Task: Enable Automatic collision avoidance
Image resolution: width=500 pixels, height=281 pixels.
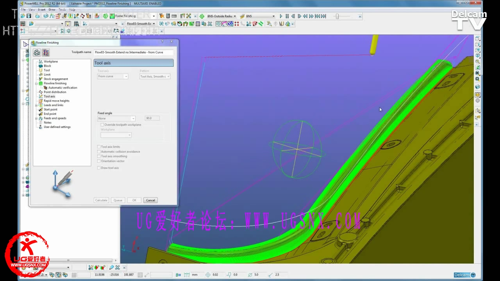Action: click(x=99, y=151)
